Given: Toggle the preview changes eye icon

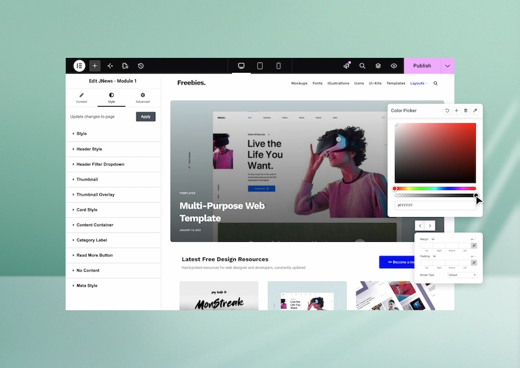Looking at the screenshot, I should click(x=394, y=66).
